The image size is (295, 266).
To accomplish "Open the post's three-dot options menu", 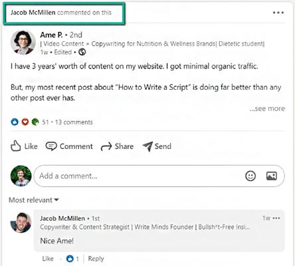I will click(278, 13).
